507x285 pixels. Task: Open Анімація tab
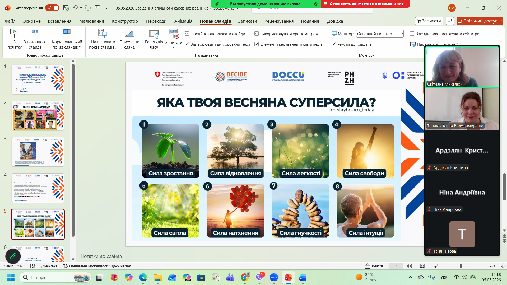click(183, 21)
